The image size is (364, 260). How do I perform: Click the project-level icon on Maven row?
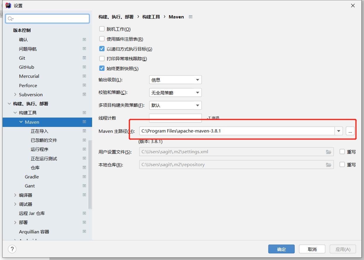click(x=84, y=122)
